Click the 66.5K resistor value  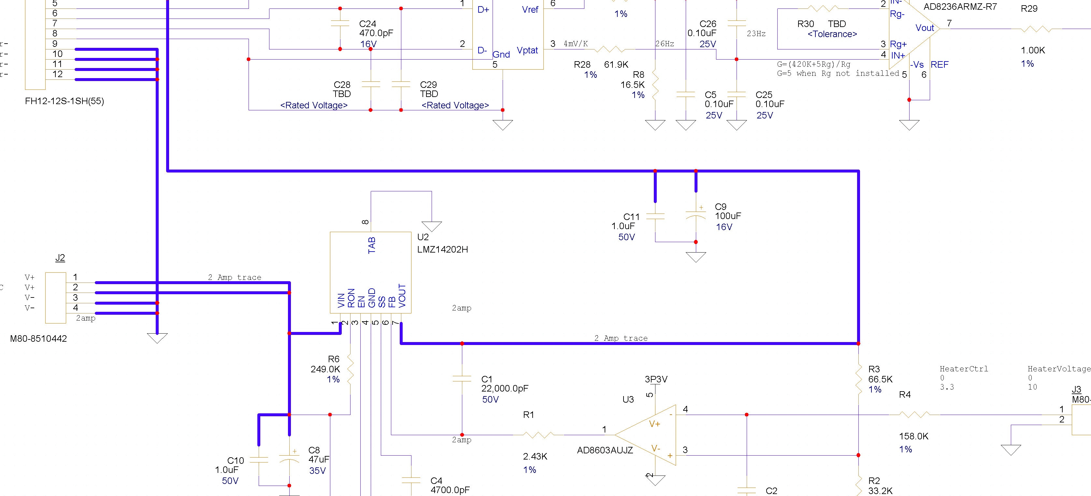point(880,379)
